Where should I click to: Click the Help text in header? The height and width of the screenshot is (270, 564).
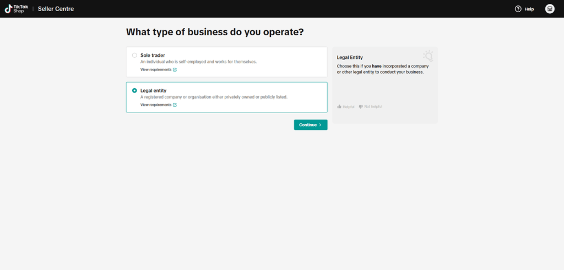tap(529, 9)
